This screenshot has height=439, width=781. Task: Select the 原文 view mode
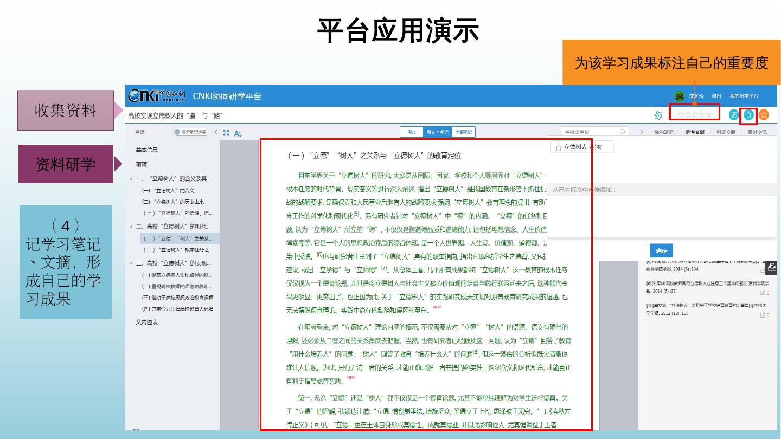(x=412, y=132)
